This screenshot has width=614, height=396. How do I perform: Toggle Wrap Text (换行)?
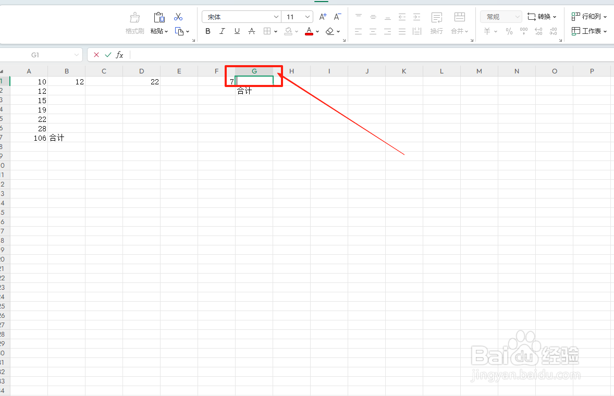(x=437, y=23)
